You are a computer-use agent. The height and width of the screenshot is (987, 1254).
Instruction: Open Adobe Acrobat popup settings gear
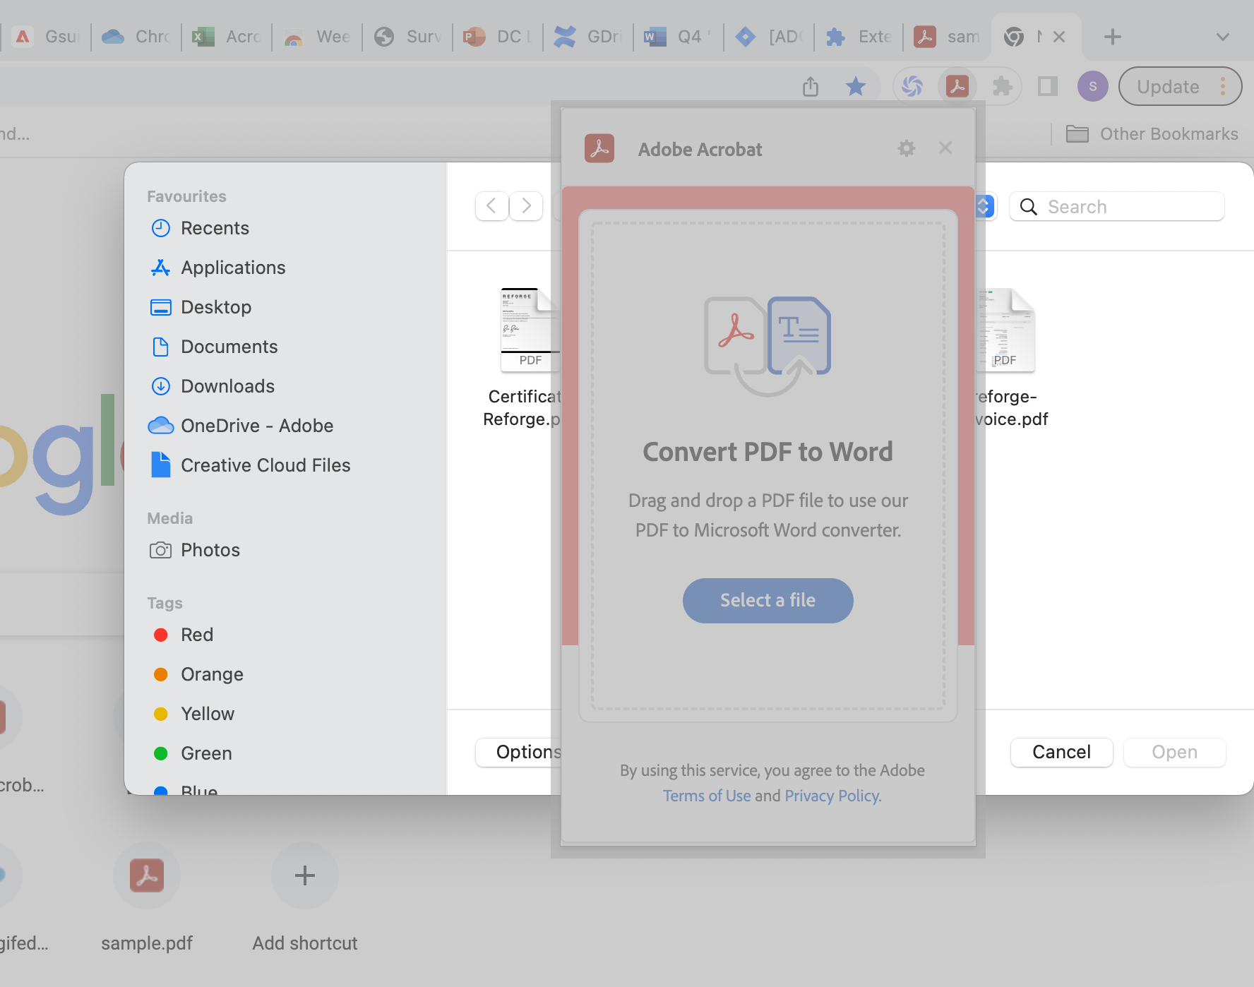point(907,148)
